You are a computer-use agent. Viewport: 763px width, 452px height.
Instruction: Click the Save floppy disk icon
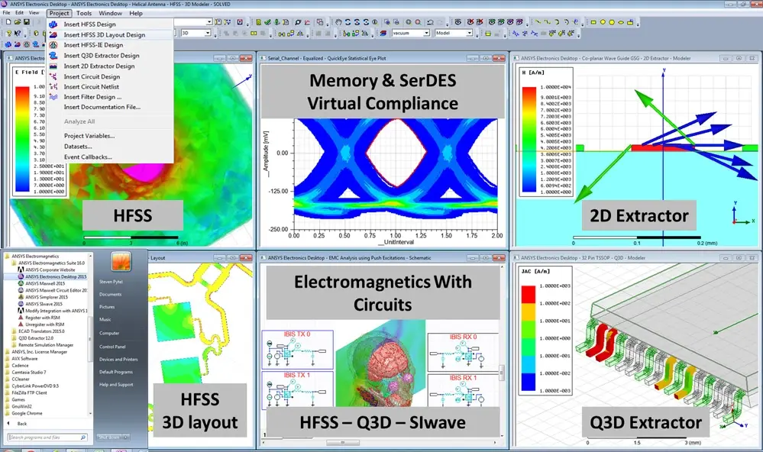pos(26,22)
